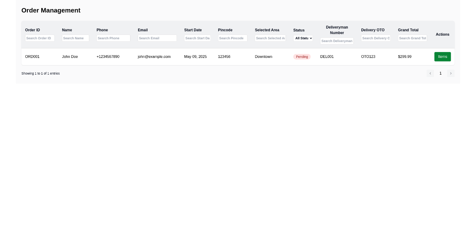Click the Grand Total column header
This screenshot has height=250, width=476.
[408, 30]
